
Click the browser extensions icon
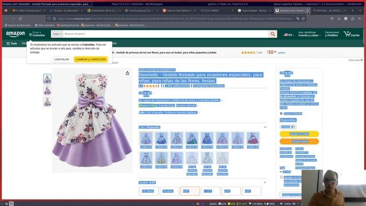click(353, 18)
